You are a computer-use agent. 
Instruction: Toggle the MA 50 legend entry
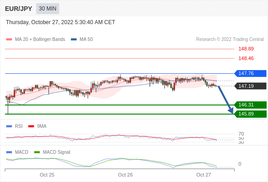point(82,40)
